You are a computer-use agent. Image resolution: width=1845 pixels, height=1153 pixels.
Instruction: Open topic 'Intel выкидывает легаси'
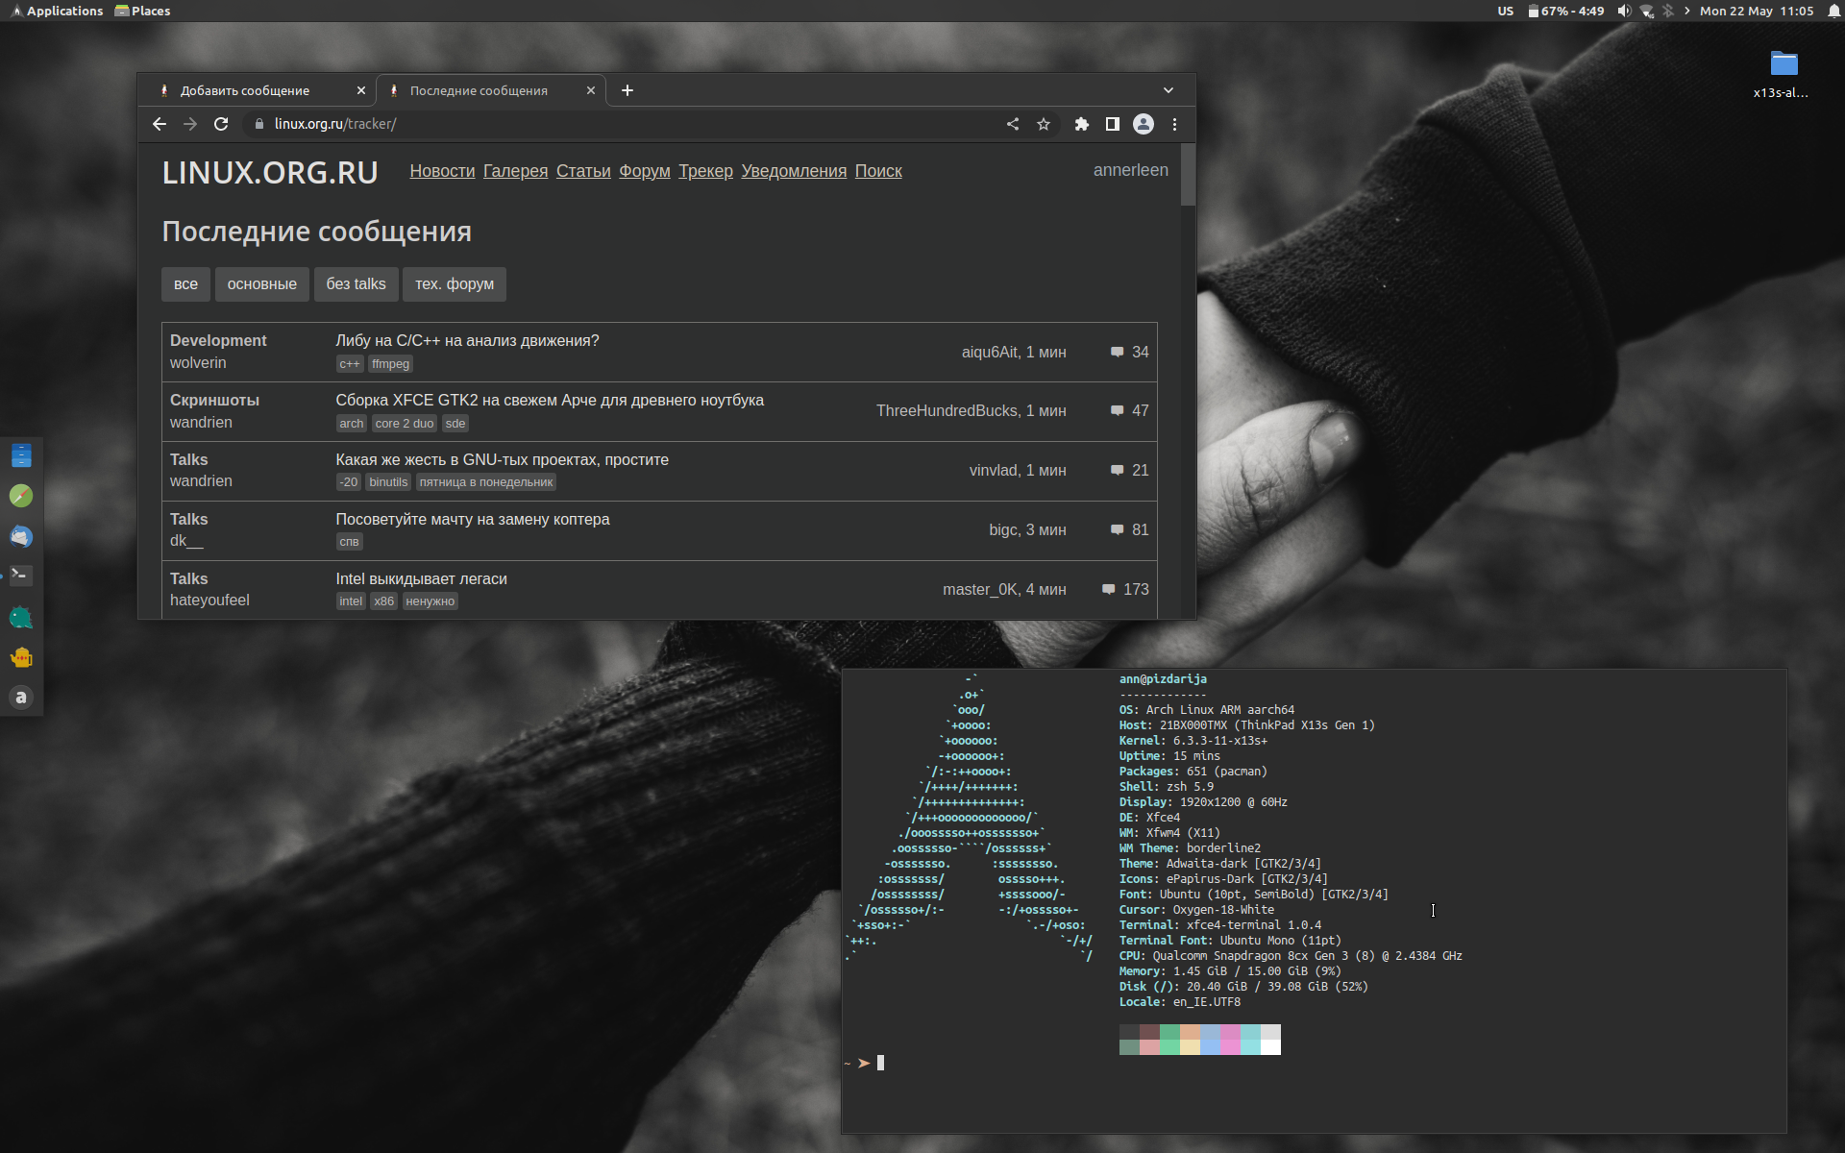pyautogui.click(x=421, y=579)
